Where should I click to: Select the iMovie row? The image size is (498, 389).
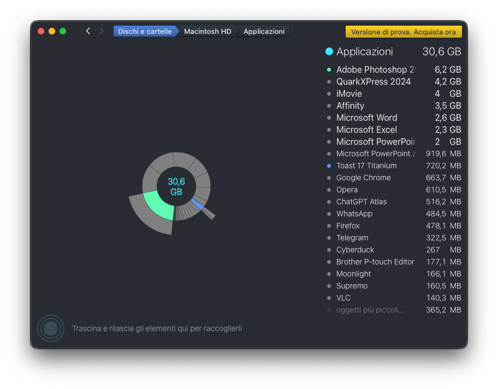point(394,94)
